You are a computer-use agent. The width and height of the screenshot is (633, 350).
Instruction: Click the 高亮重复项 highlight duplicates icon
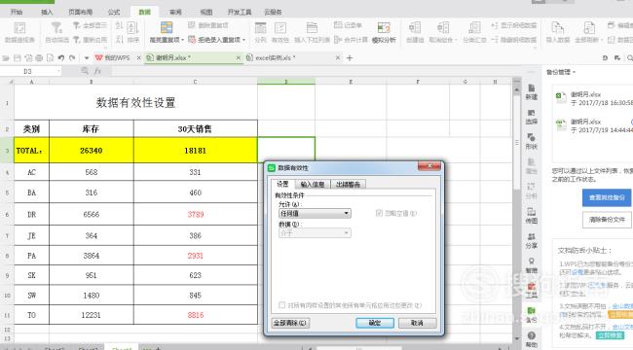point(167,27)
